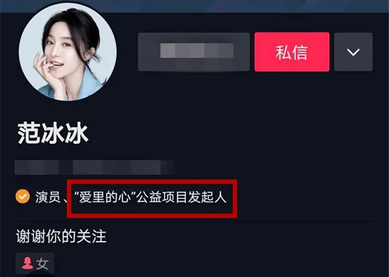Click the divider line under verification row

194,219
